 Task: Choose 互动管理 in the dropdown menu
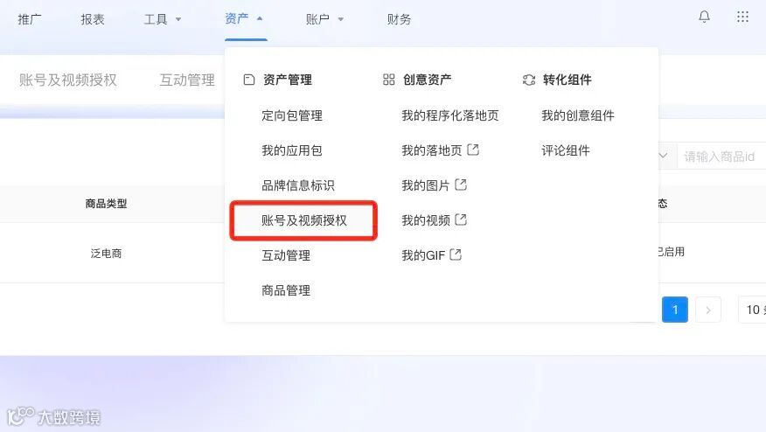[286, 255]
